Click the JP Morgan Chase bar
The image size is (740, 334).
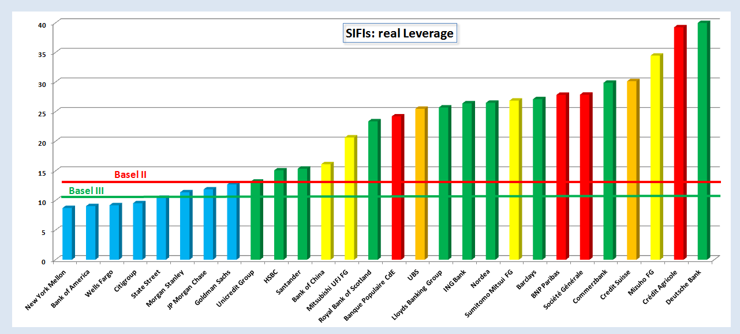coord(209,223)
